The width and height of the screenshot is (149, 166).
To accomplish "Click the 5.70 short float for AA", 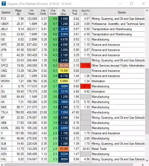I will click(x=85, y=102).
